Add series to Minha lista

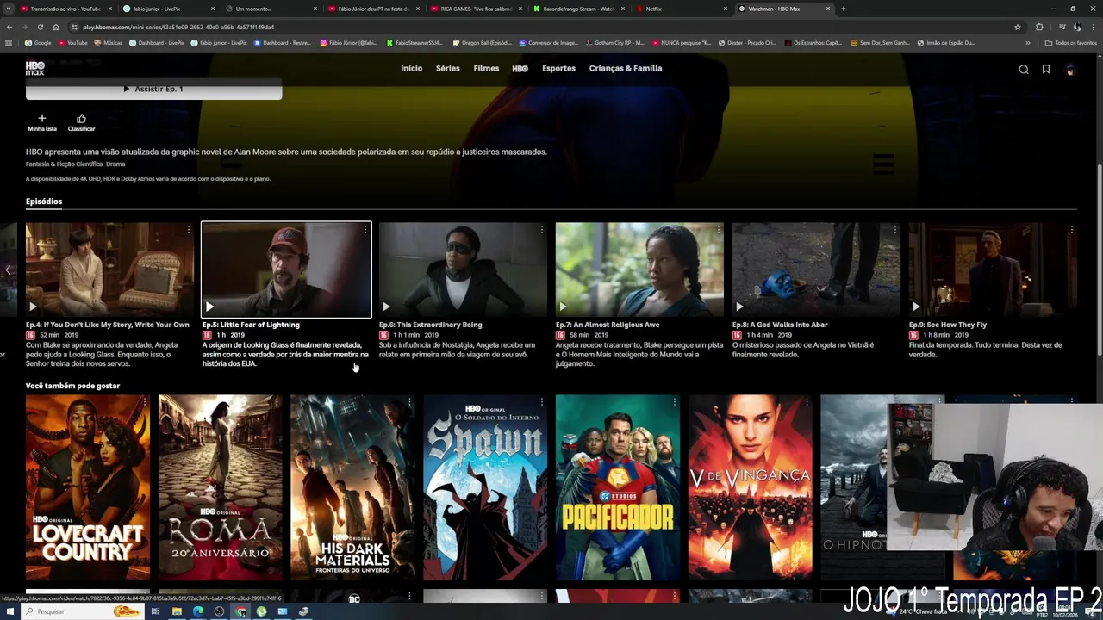coord(41,122)
